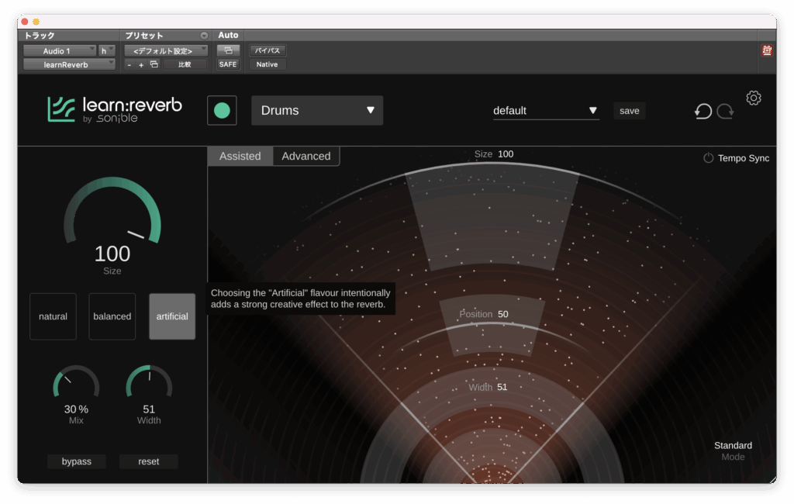This screenshot has height=504, width=794.
Task: Toggle the automation SAFE button
Action: [x=228, y=64]
